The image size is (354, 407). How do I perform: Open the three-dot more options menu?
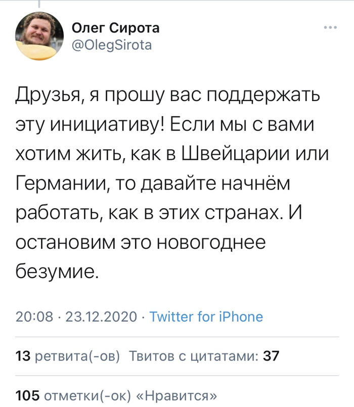[x=330, y=28]
